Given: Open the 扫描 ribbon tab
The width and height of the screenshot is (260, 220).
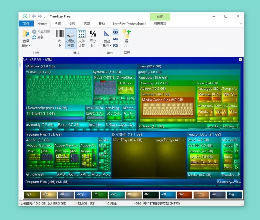Looking at the screenshot, I should 57,24.
